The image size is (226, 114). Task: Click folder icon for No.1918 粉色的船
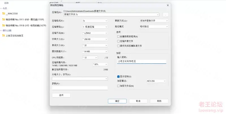4,25
